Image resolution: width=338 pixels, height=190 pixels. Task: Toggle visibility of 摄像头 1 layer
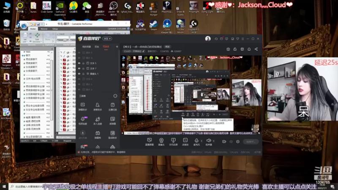pyautogui.click(x=79, y=73)
